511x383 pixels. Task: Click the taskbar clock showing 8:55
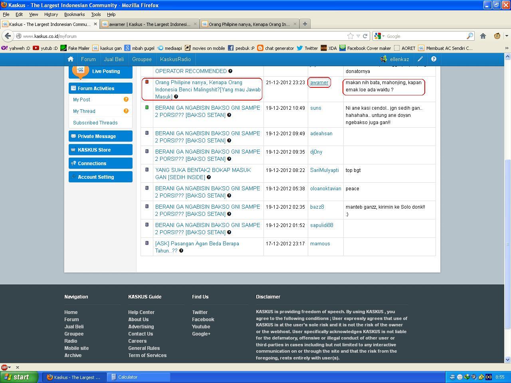tap(499, 377)
